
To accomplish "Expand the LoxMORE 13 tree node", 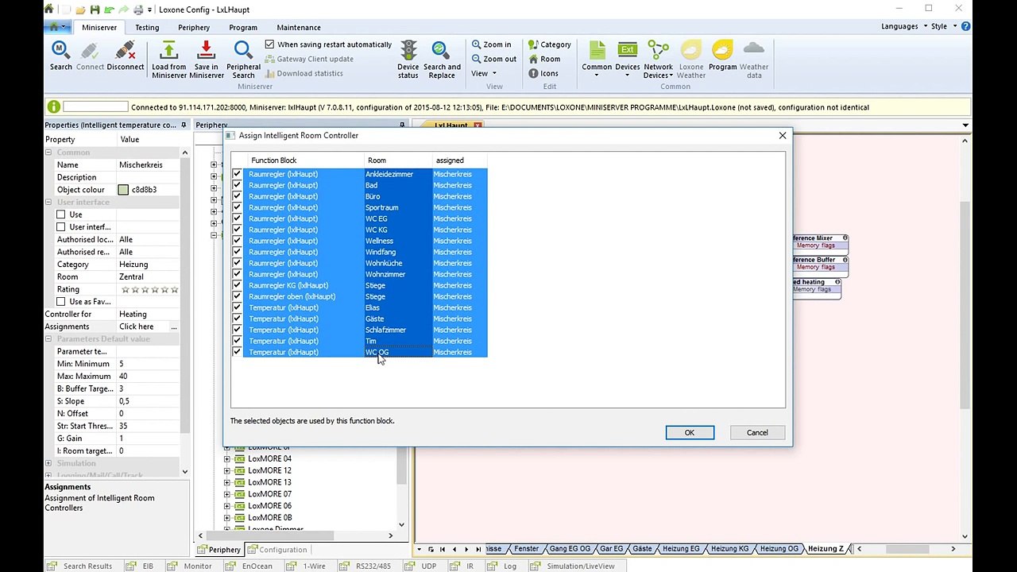I will click(227, 482).
